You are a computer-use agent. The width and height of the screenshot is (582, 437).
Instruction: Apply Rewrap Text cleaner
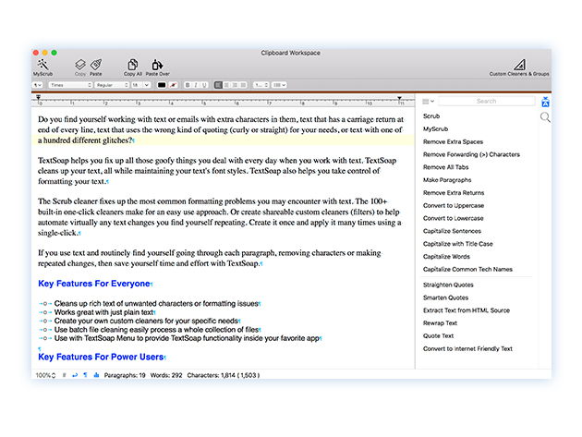pyautogui.click(x=441, y=323)
